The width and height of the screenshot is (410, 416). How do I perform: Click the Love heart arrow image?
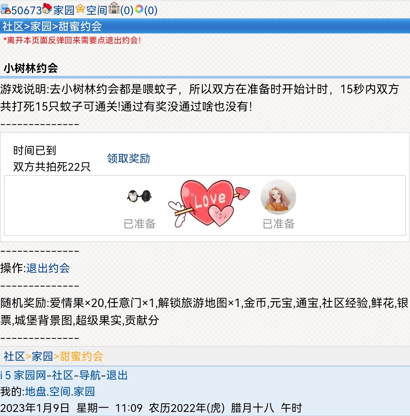point(209,203)
